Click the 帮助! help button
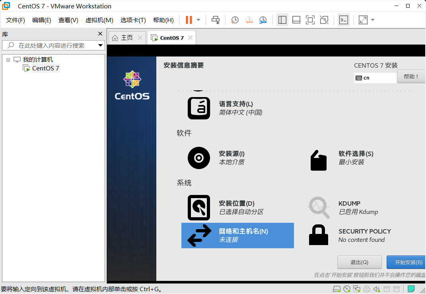Image resolution: width=426 pixels, height=294 pixels. click(x=411, y=77)
